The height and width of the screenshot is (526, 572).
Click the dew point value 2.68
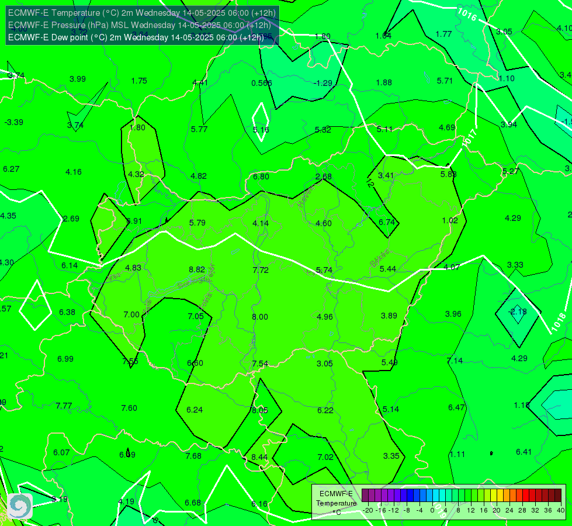[324, 177]
